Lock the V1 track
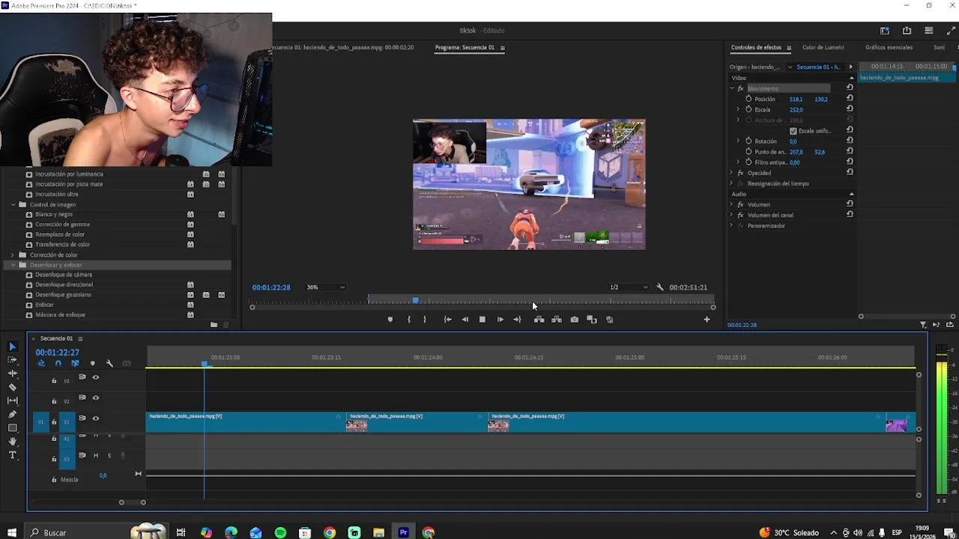This screenshot has width=959, height=539. [x=54, y=422]
